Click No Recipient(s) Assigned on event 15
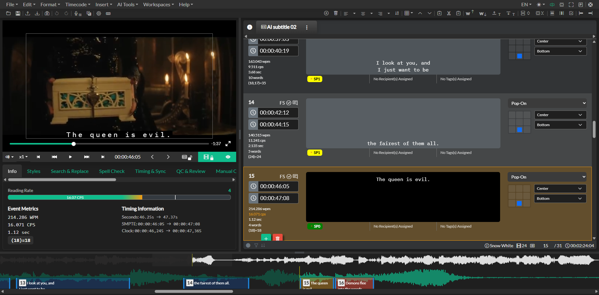Image resolution: width=599 pixels, height=295 pixels. coord(393,226)
